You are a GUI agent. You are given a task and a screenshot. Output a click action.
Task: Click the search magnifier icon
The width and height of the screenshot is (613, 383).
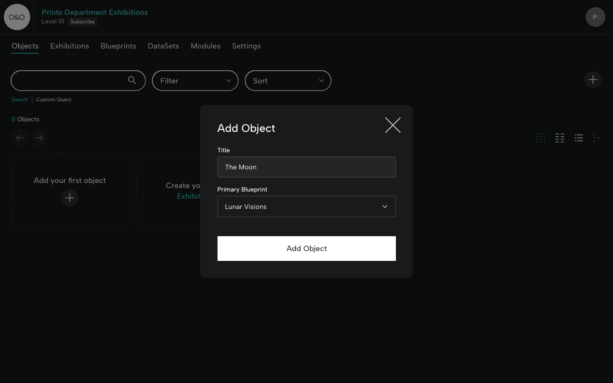coord(132,80)
